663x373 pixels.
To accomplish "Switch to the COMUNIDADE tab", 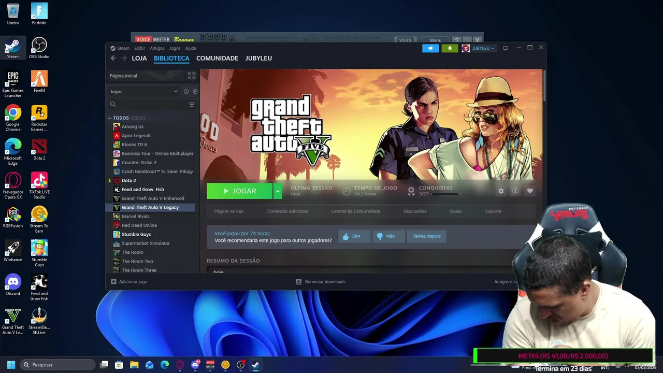I will pos(217,58).
